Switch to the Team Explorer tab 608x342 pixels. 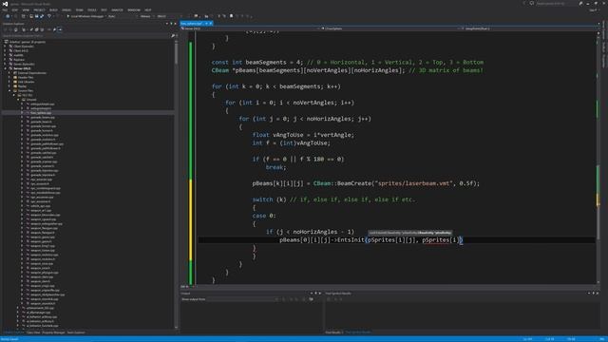click(x=76, y=332)
